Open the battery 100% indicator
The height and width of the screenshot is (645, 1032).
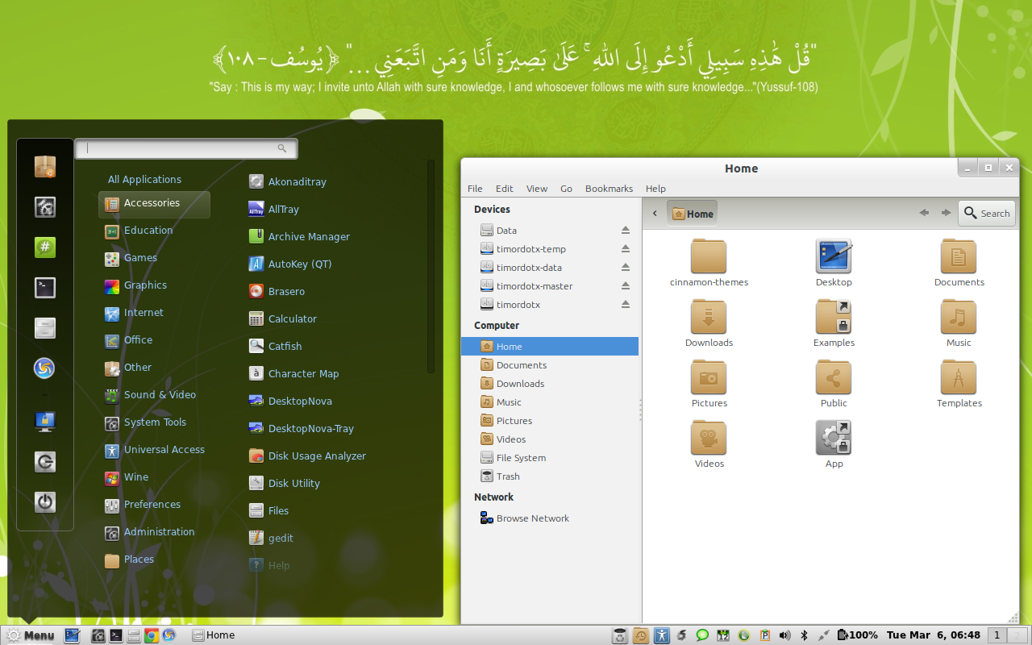pyautogui.click(x=858, y=635)
